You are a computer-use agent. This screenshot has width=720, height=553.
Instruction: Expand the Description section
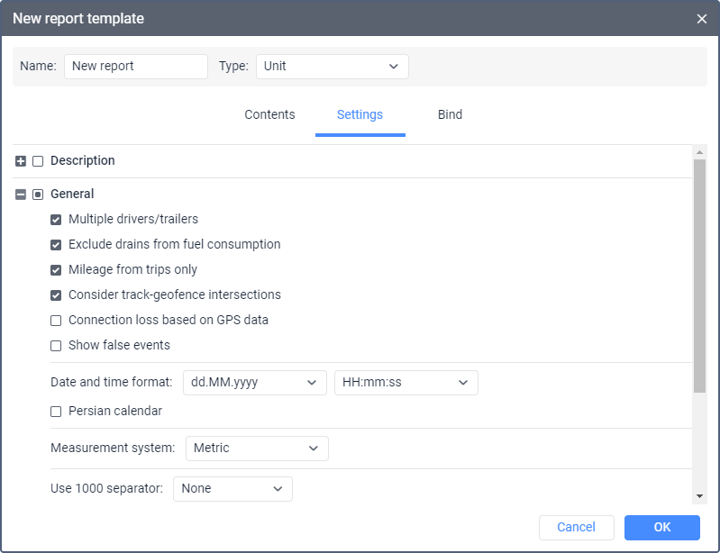pyautogui.click(x=21, y=161)
